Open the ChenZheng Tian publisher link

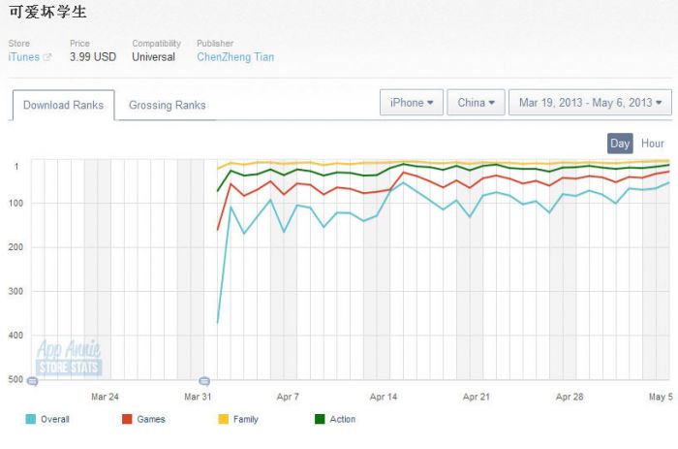pos(235,57)
